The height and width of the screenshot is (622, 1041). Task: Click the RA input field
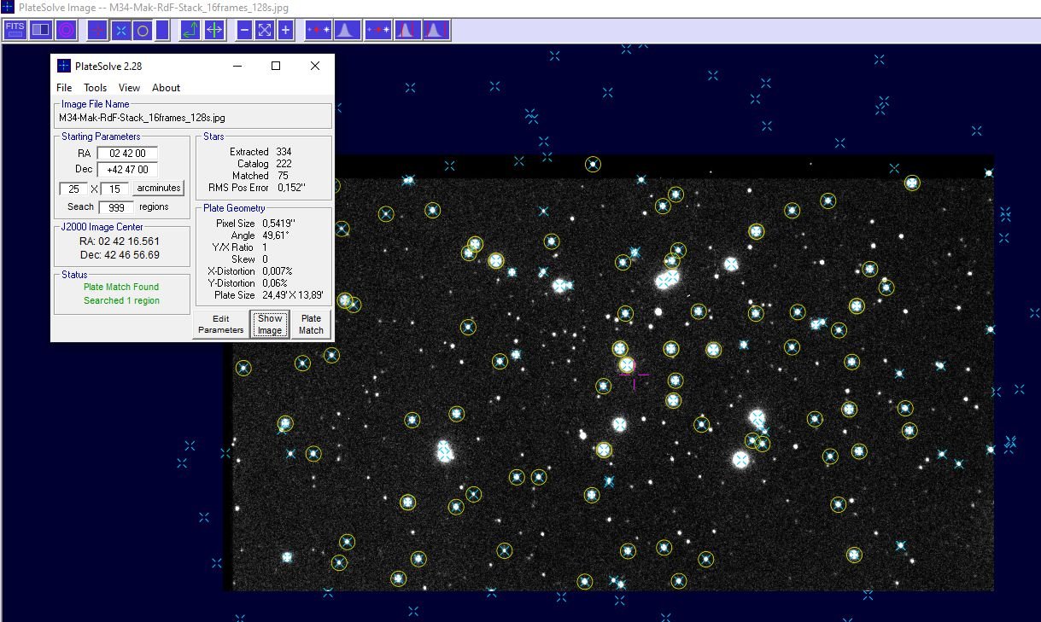[x=126, y=153]
